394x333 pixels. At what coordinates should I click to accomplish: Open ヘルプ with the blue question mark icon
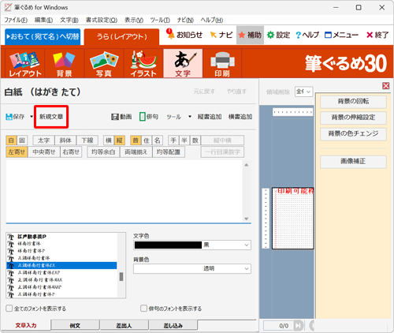[307, 35]
